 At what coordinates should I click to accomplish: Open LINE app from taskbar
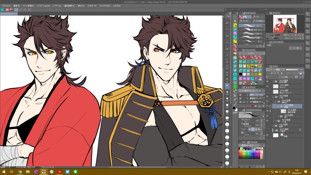(75, 171)
